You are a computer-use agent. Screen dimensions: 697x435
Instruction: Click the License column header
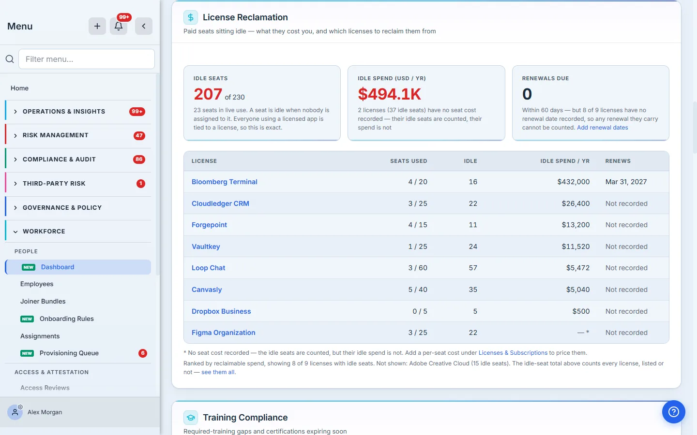coord(204,161)
